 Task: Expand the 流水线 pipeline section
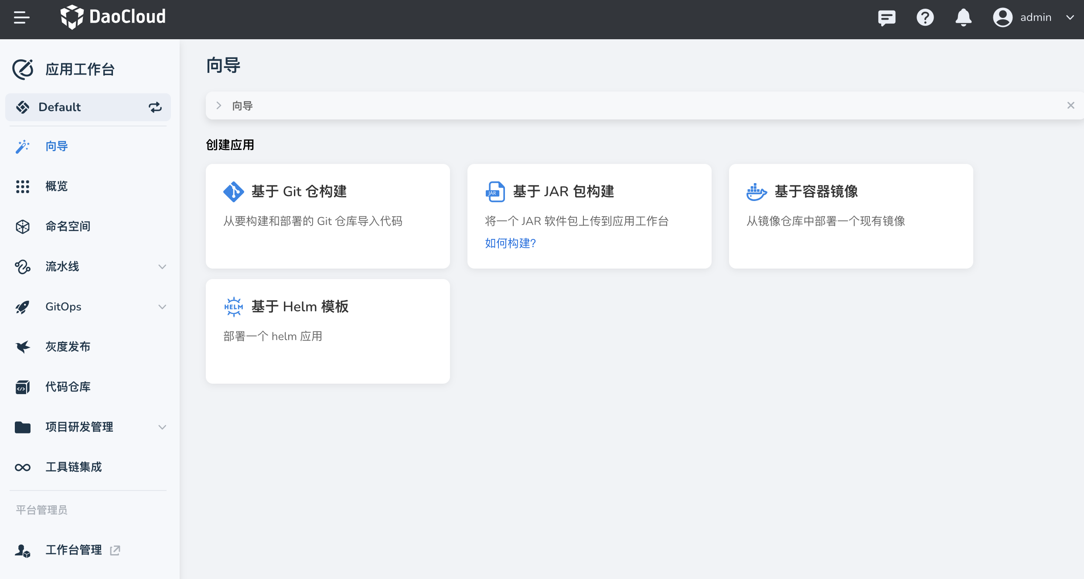[x=163, y=267]
